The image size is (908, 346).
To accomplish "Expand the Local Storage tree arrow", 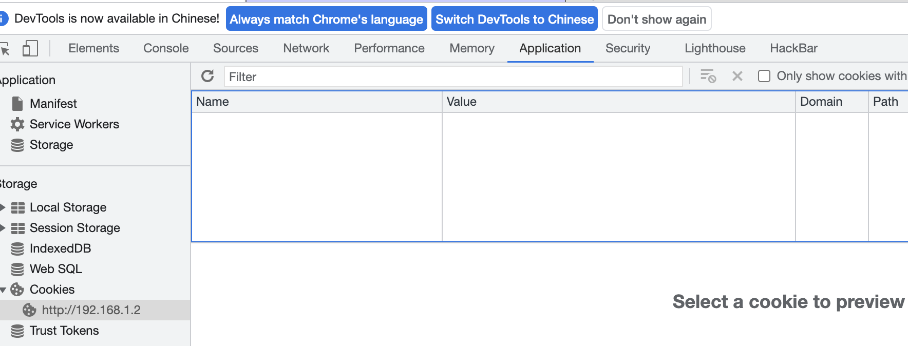I will (3, 207).
